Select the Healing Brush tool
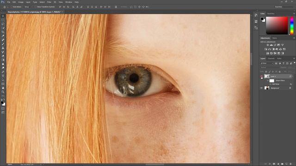 point(3,40)
